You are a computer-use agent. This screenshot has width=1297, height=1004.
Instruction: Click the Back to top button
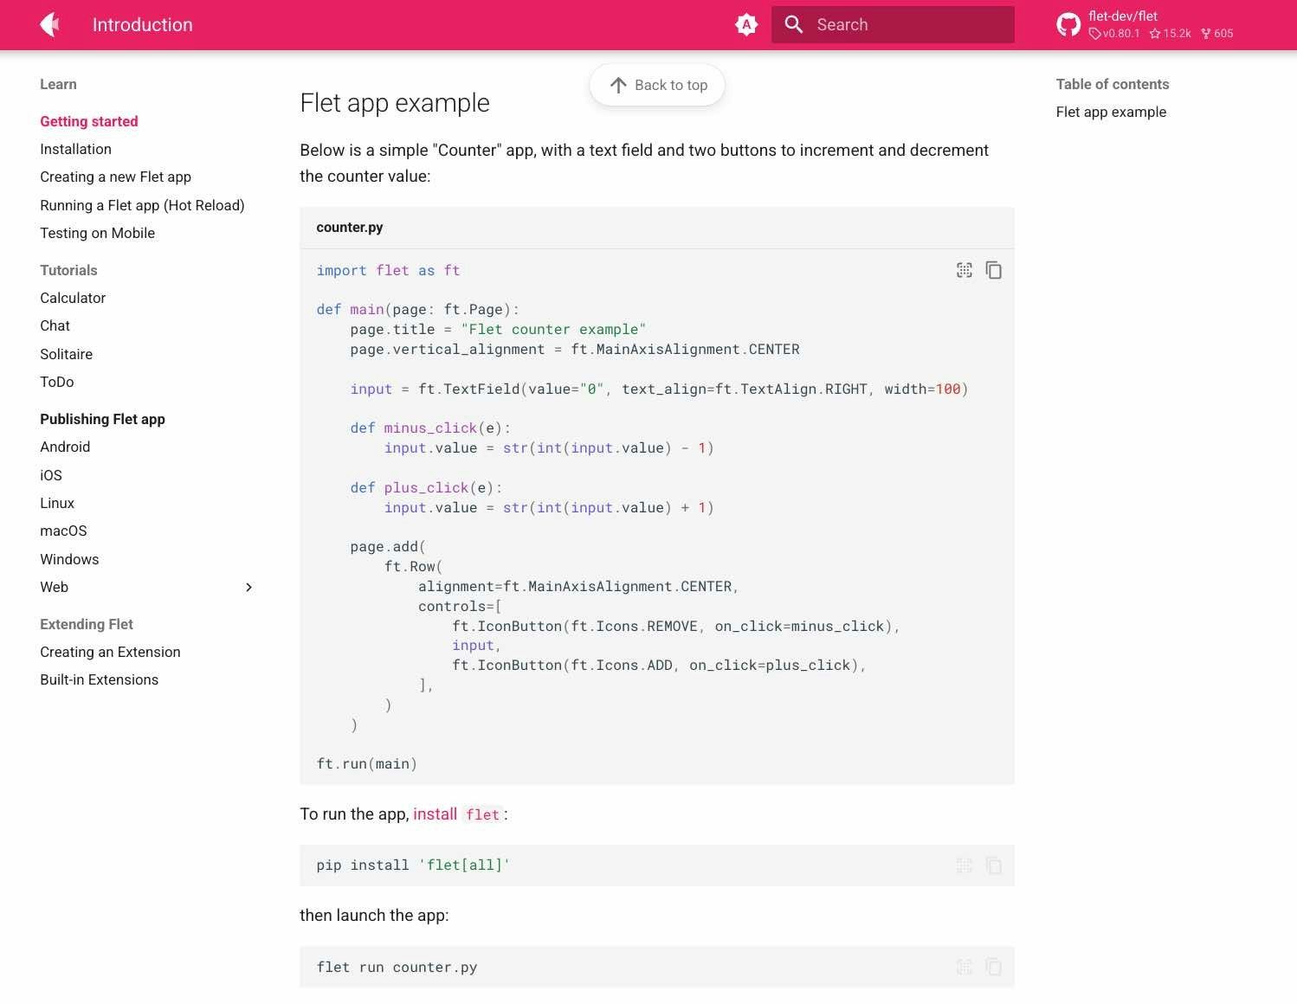pos(657,85)
